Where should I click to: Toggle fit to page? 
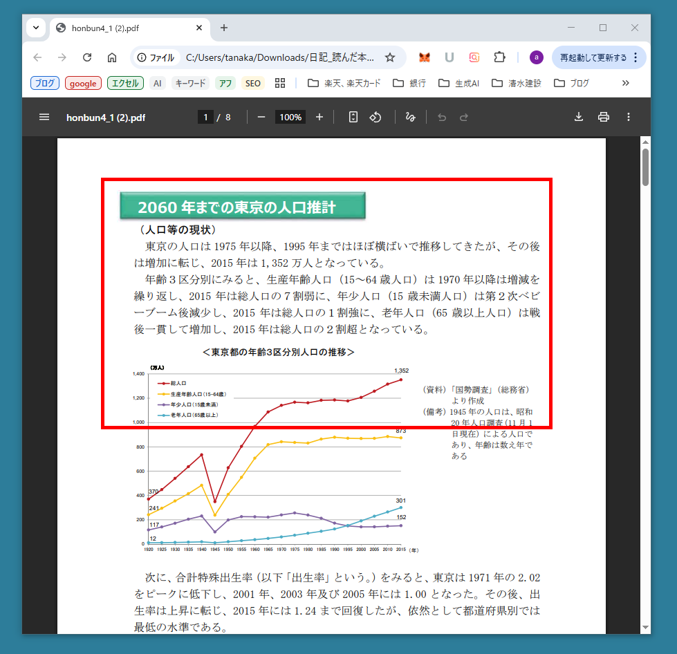(x=353, y=117)
